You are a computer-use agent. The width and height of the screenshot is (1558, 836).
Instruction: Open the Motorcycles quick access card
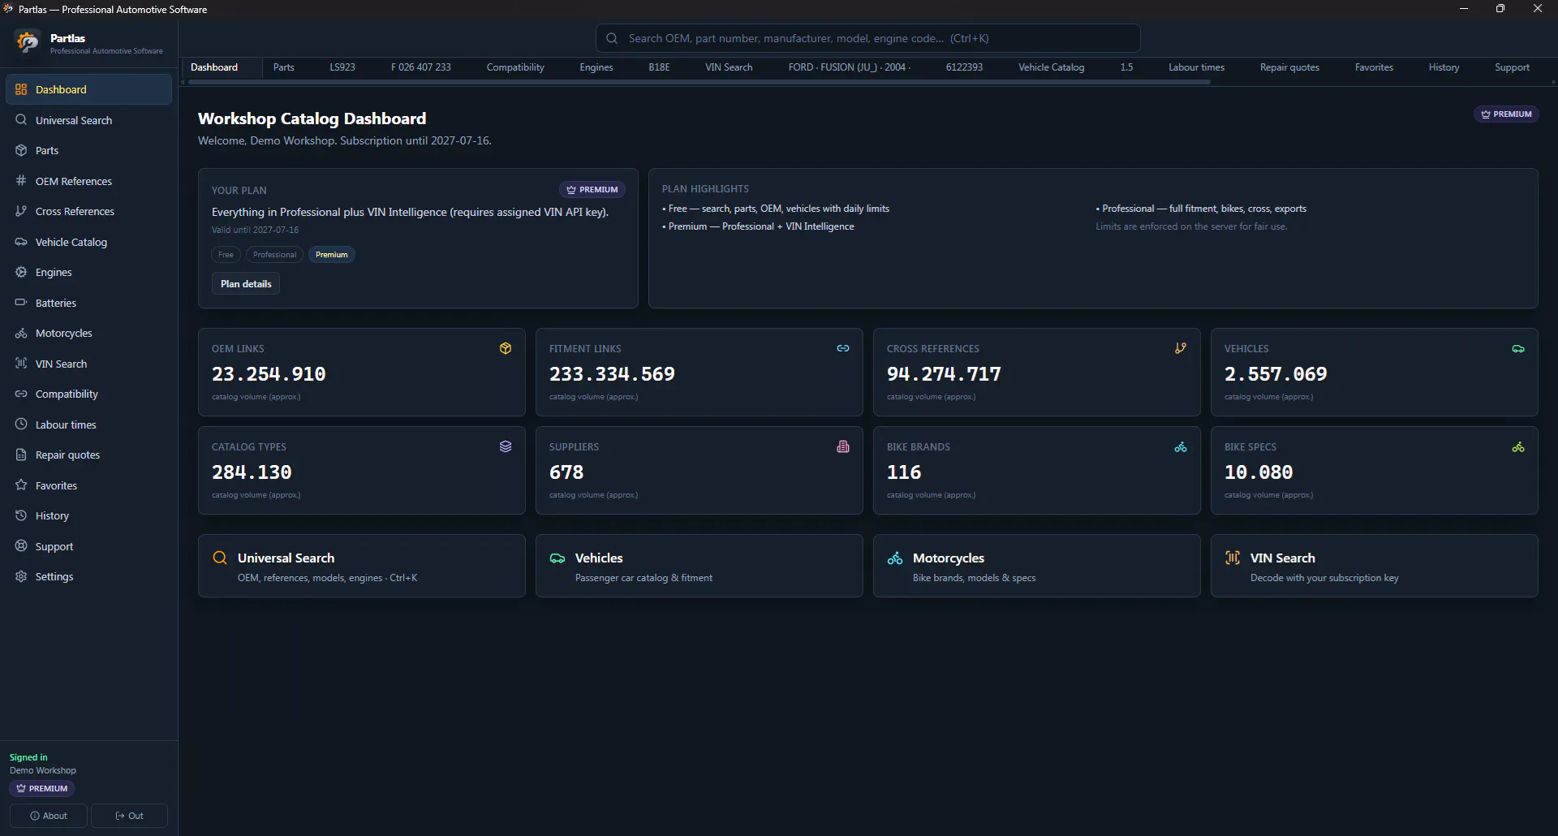1037,566
